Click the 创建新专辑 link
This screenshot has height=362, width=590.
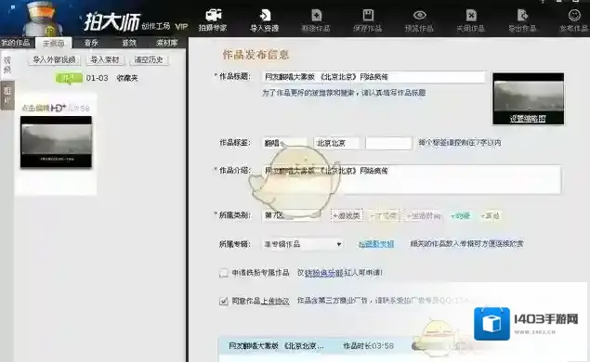[x=376, y=244]
